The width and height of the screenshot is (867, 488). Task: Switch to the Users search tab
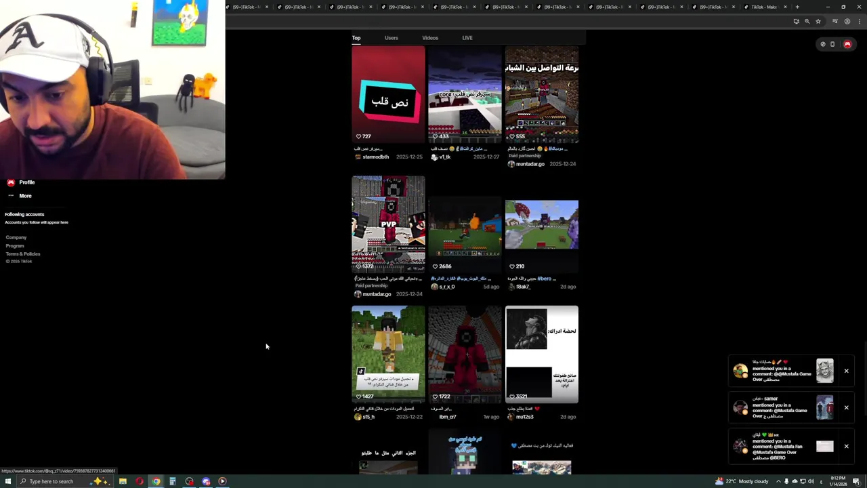(392, 38)
